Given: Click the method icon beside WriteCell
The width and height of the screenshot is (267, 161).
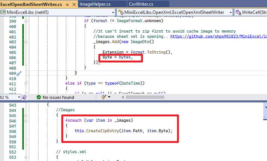Looking at the screenshot, I should pyautogui.click(x=238, y=12).
